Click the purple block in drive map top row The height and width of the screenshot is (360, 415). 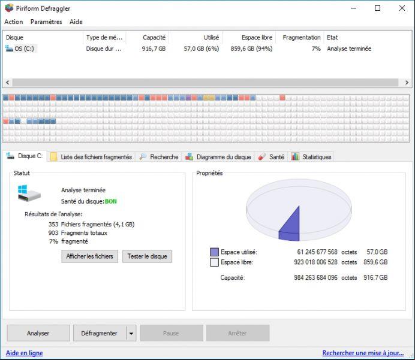188,98
